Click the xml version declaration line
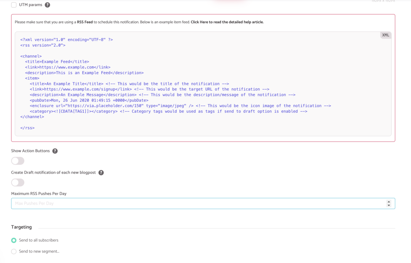This screenshot has width=411, height=263. (x=66, y=40)
